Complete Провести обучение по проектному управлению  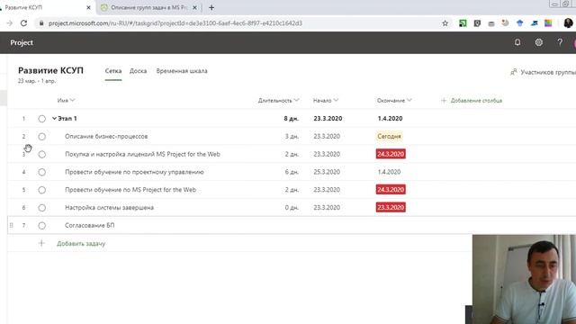click(x=42, y=172)
